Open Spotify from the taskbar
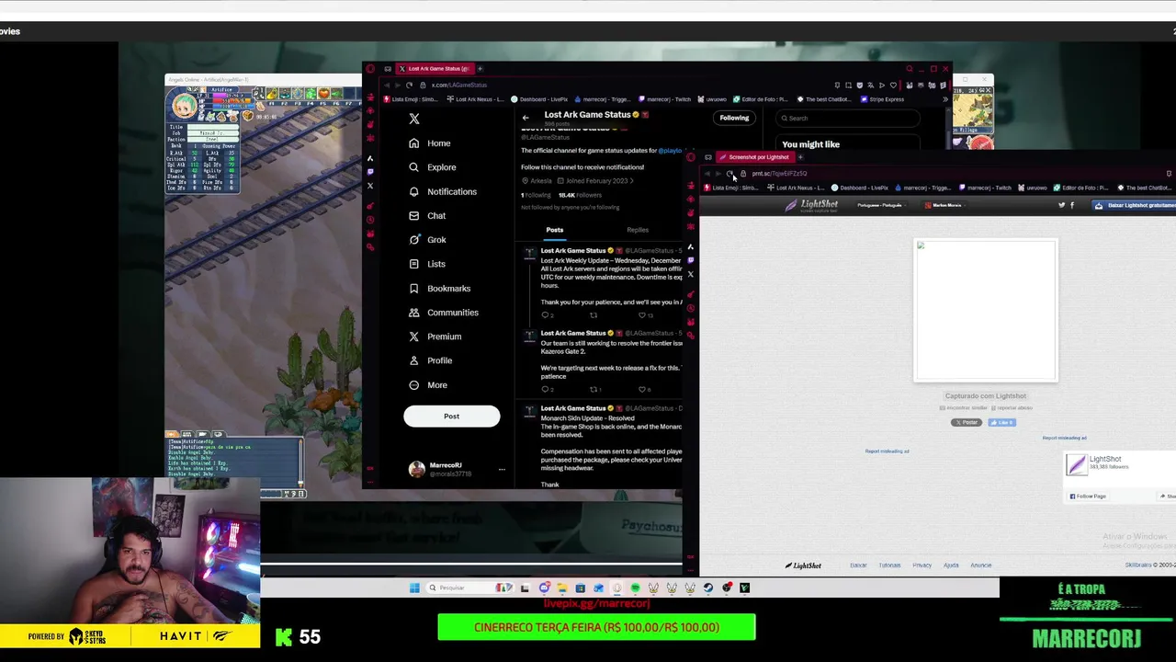The image size is (1176, 662). [x=635, y=588]
